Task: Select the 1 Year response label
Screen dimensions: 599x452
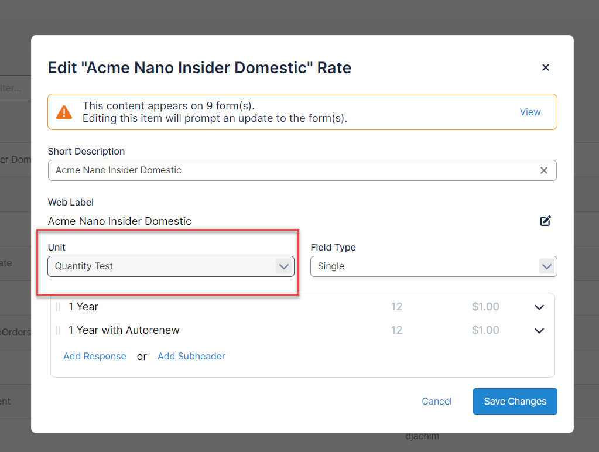Action: point(84,307)
